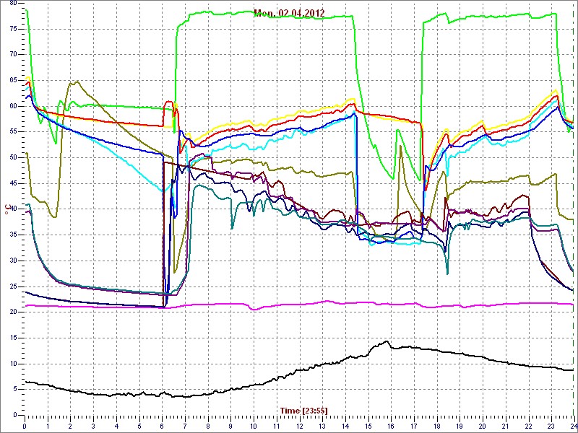
Task: Click the °C unit label on vertical axis
Action: (8, 208)
